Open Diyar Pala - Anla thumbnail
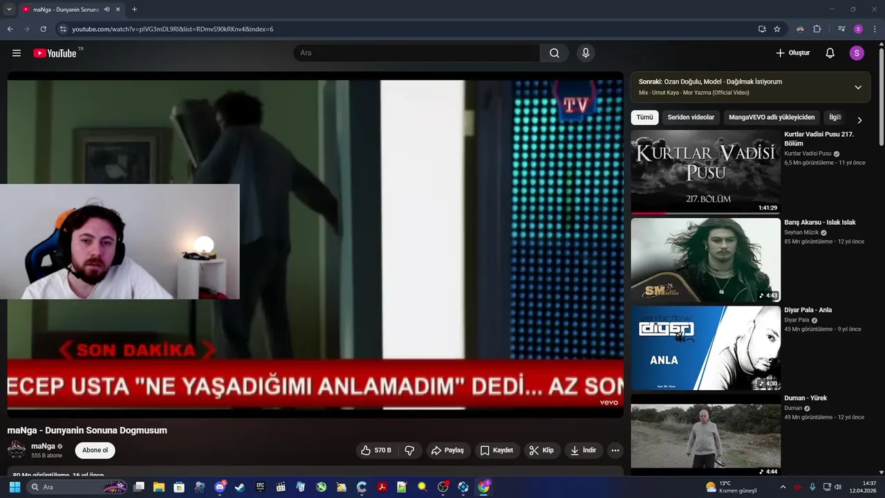This screenshot has height=498, width=885. tap(705, 348)
